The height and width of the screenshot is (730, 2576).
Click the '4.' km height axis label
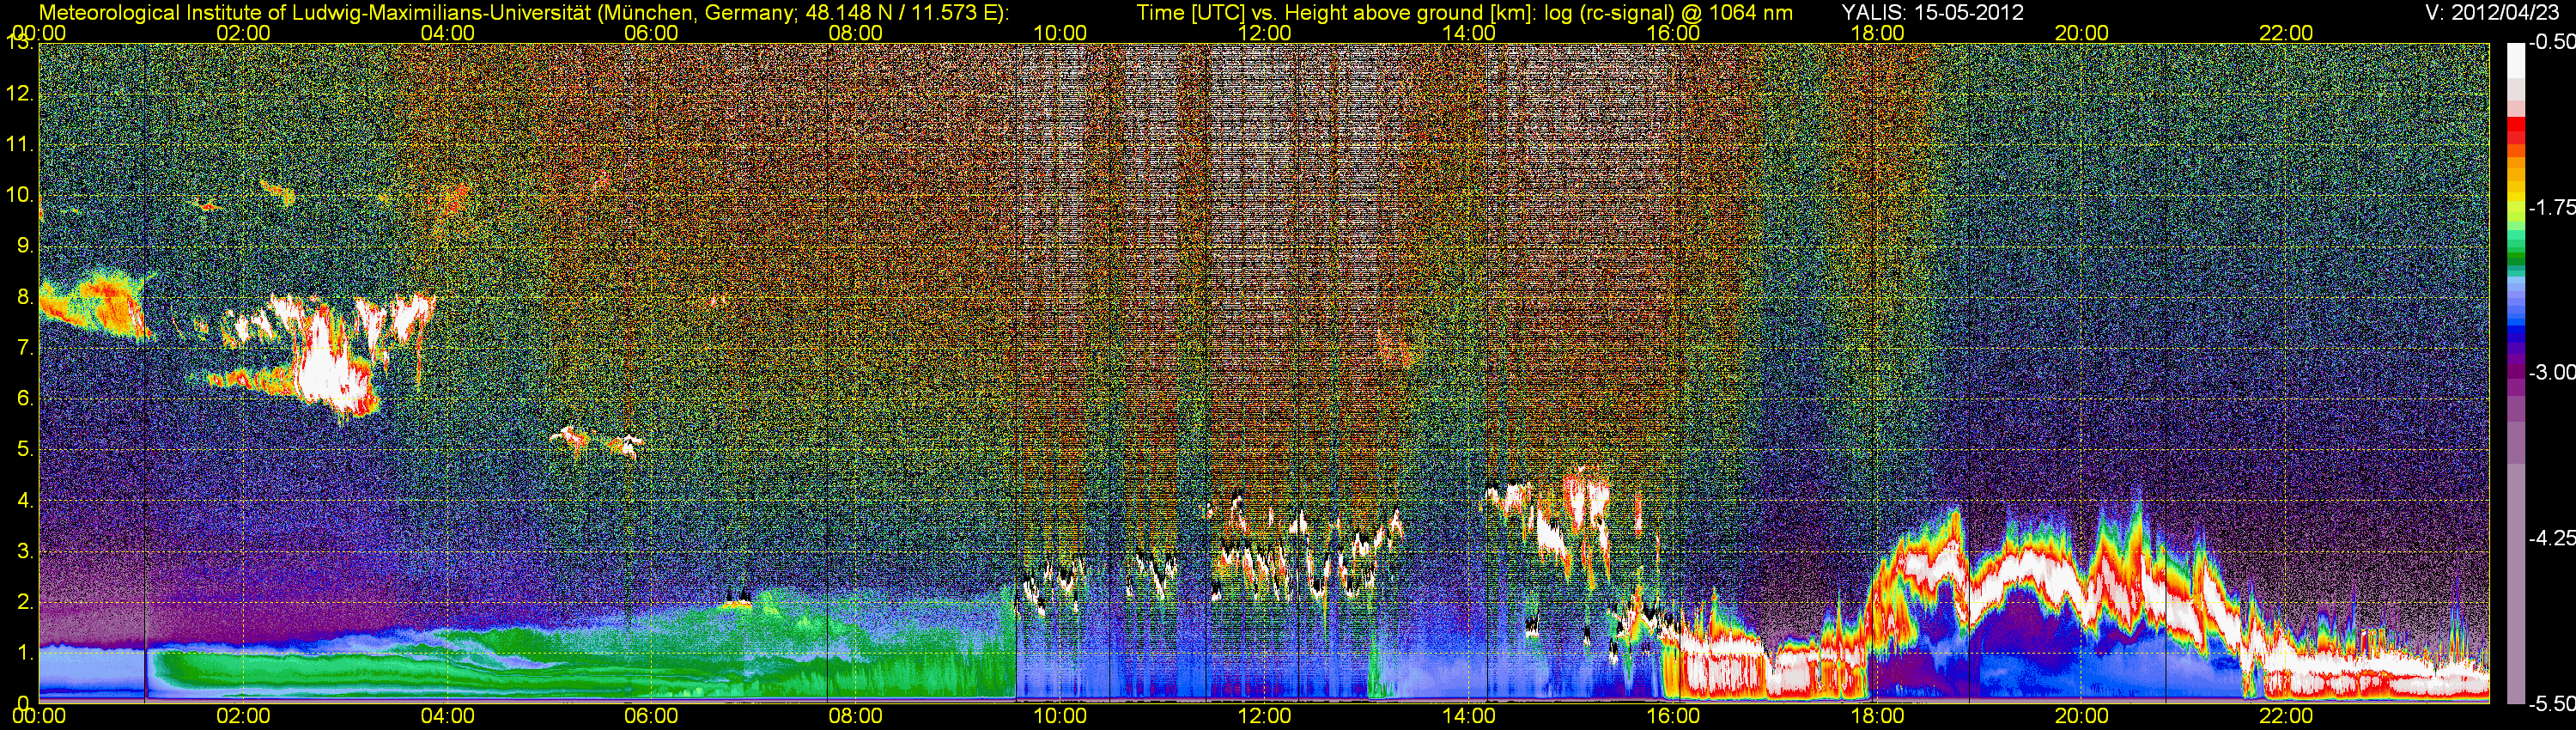click(25, 500)
